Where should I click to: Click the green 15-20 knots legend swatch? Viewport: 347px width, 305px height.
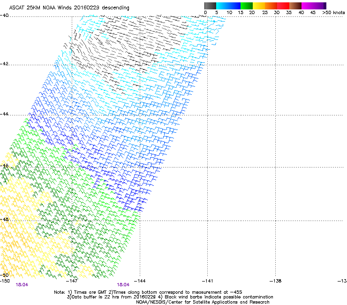pyautogui.click(x=247, y=6)
